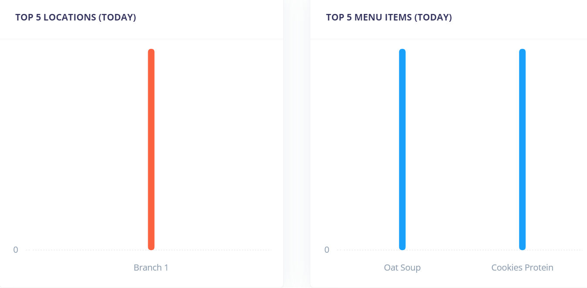587x288 pixels.
Task: Select the blue Oat Soup bar
Action: click(x=402, y=149)
